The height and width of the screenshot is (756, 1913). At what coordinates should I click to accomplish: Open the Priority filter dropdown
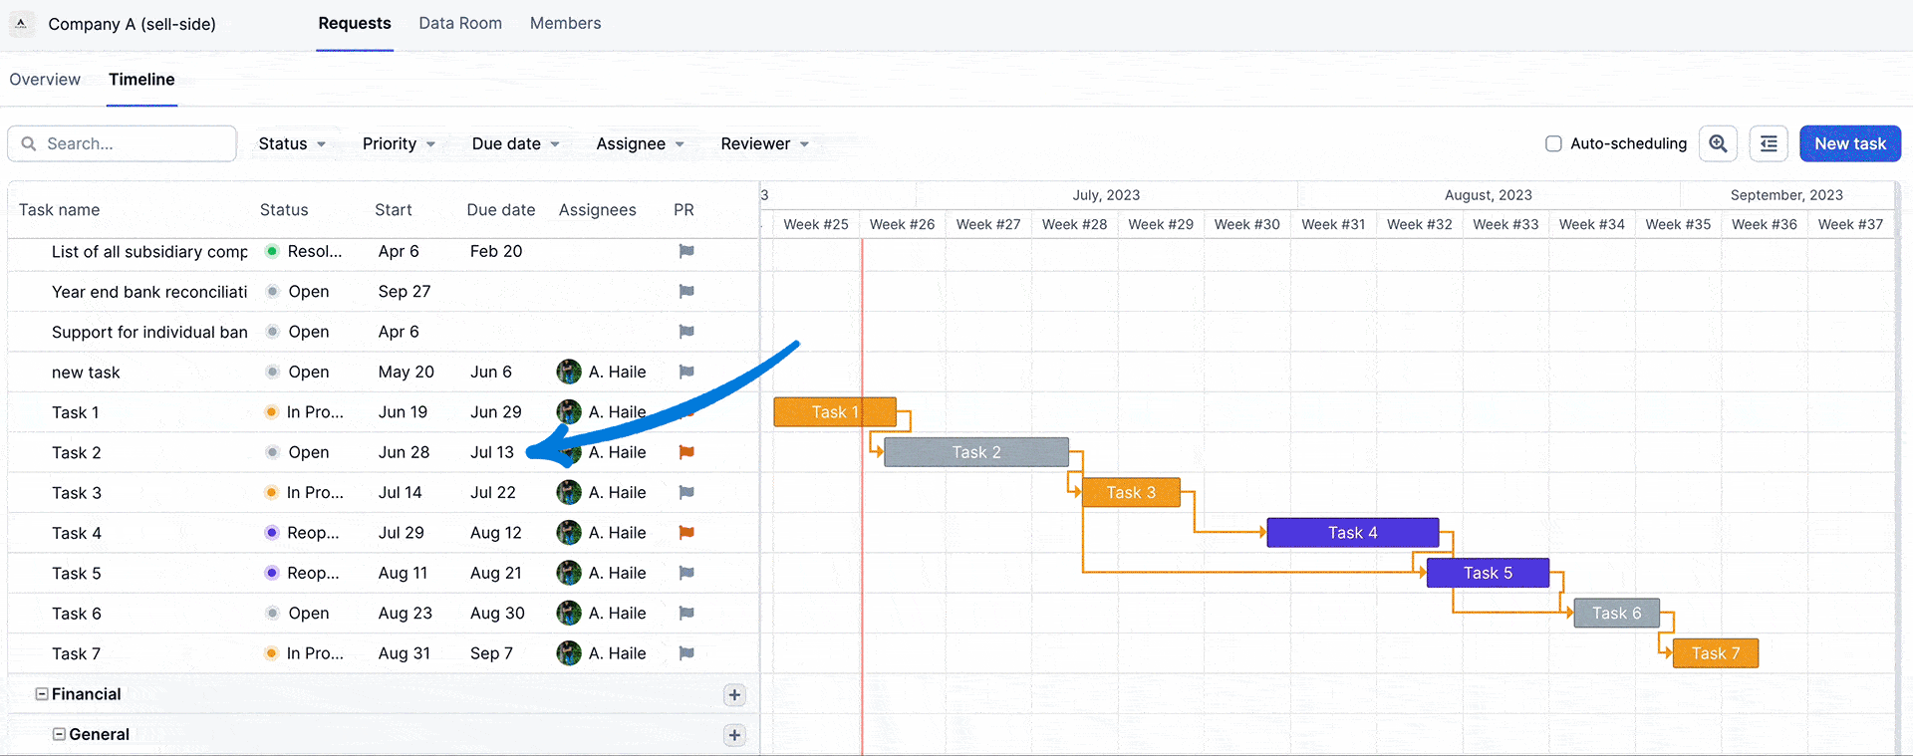[x=399, y=143]
